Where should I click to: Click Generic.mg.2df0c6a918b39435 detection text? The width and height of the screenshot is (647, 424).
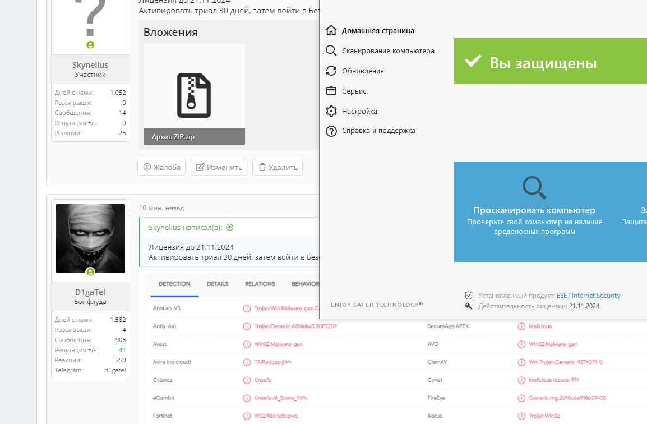pyautogui.click(x=567, y=398)
